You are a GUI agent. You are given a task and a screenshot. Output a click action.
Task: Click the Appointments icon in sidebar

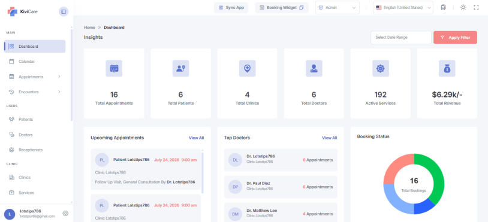pyautogui.click(x=11, y=77)
